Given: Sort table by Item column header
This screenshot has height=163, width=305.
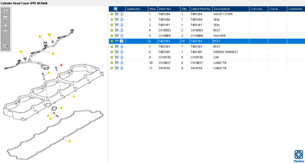Looking at the screenshot, I should pos(153,9).
